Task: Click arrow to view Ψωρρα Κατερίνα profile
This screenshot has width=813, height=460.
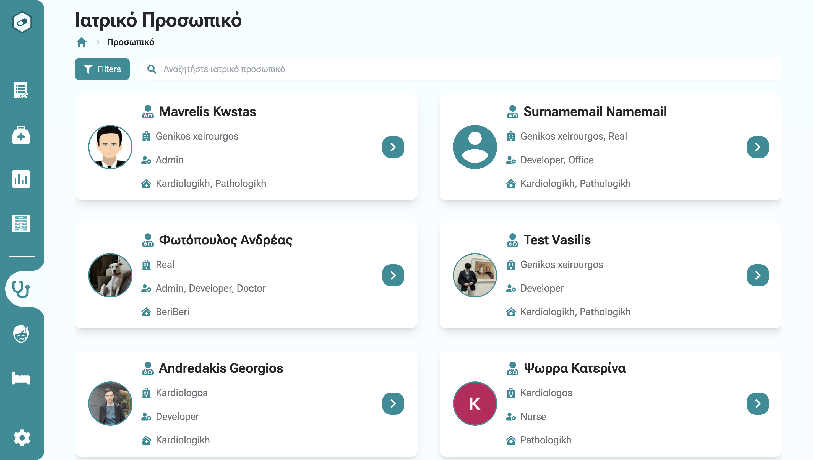Action: click(758, 404)
